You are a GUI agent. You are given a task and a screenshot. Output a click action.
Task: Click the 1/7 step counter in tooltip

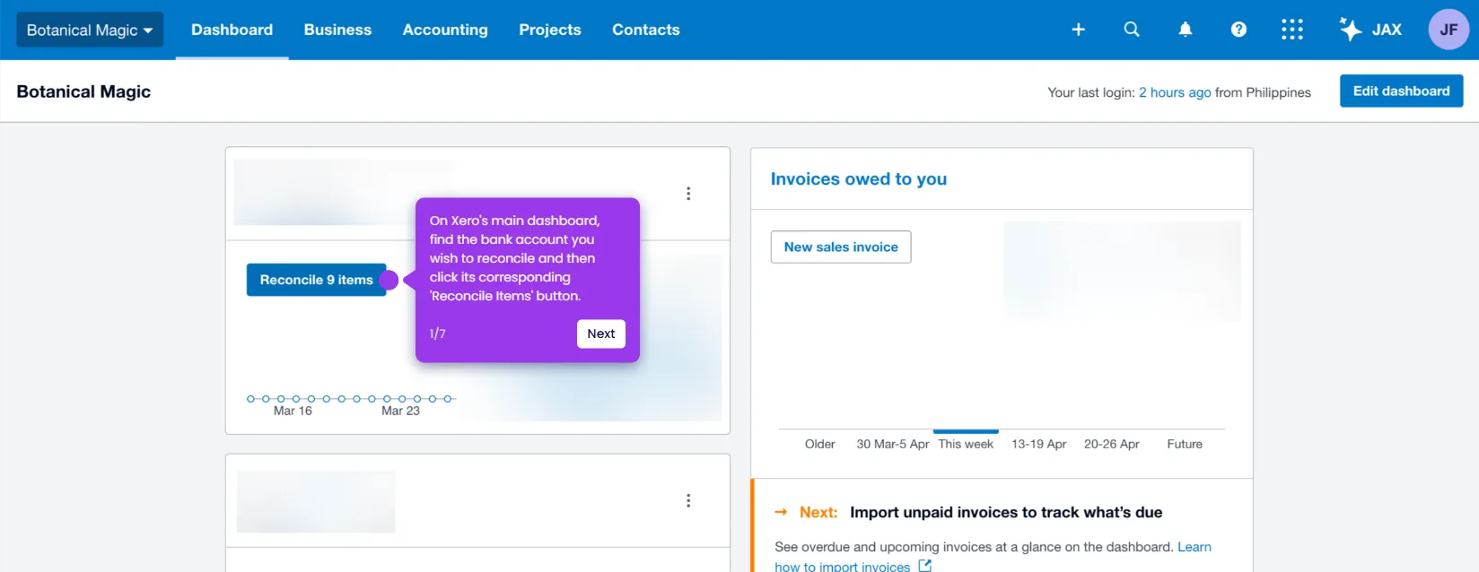[437, 334]
